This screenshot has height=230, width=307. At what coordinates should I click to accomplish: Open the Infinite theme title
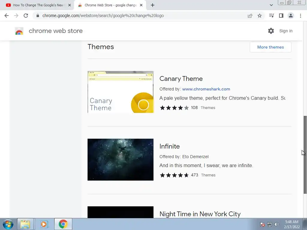click(x=170, y=146)
